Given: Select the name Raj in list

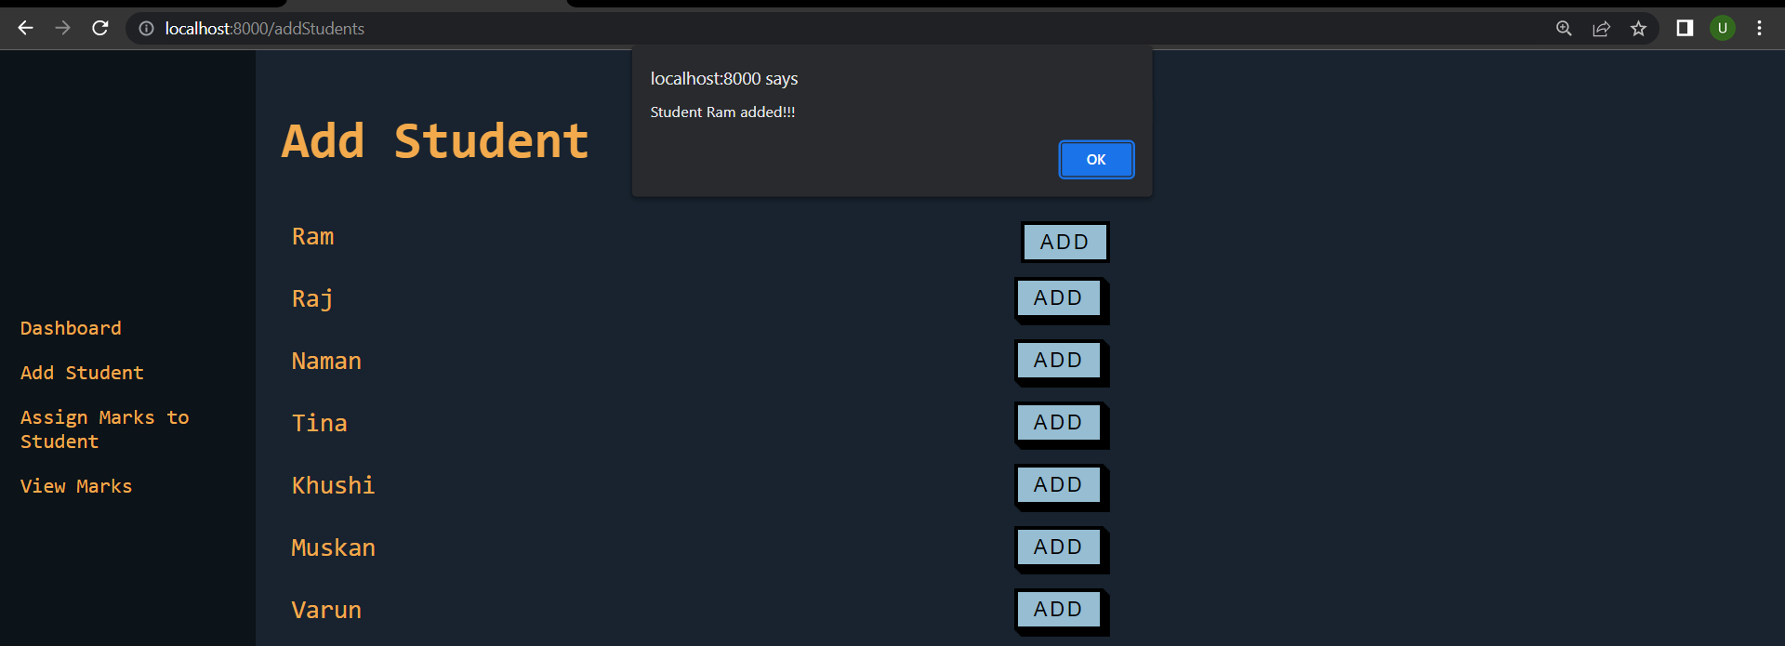Looking at the screenshot, I should pyautogui.click(x=312, y=299).
